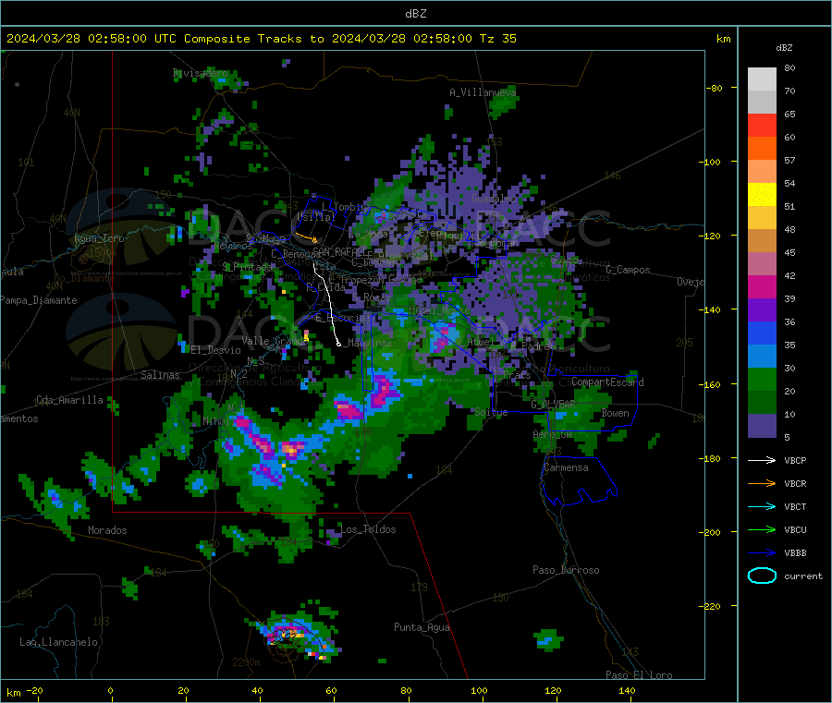The width and height of the screenshot is (832, 703).
Task: Click the 'current' legend label
Action: pyautogui.click(x=803, y=576)
